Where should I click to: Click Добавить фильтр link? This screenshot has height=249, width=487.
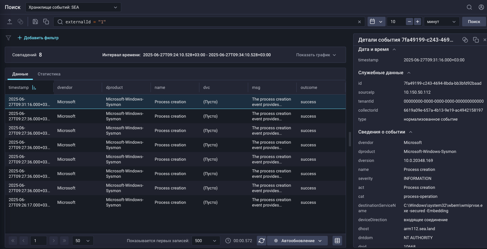pyautogui.click(x=38, y=38)
